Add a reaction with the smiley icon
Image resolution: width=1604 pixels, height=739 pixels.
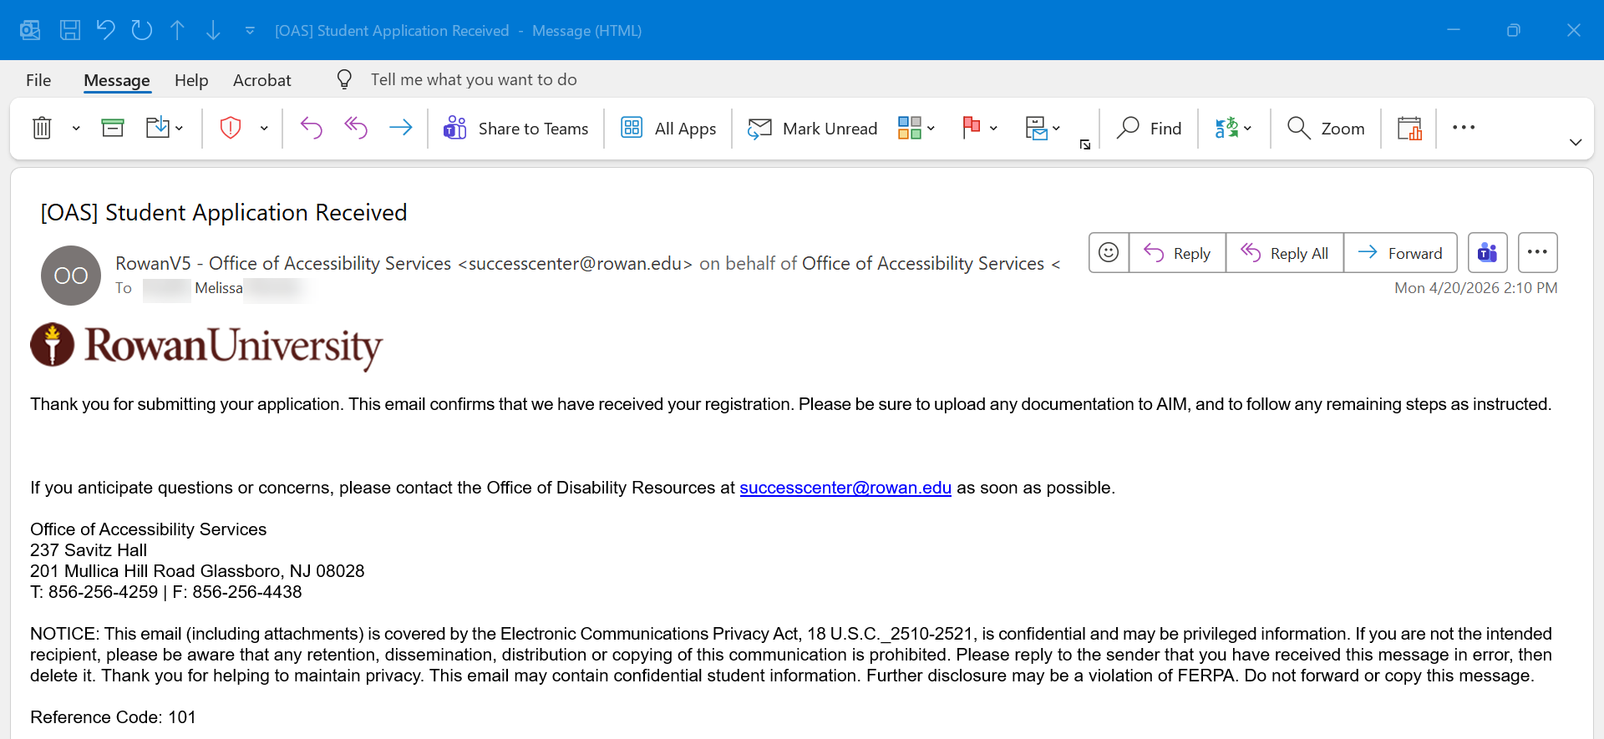[1109, 252]
